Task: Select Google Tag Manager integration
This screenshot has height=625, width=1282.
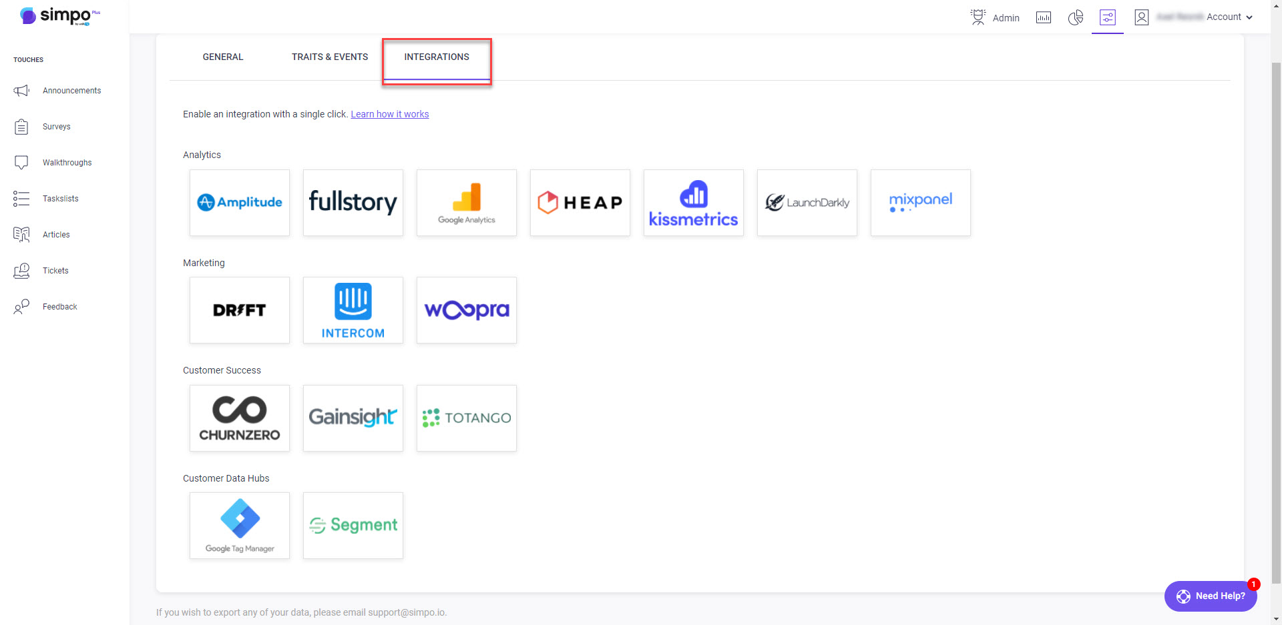Action: [x=240, y=526]
